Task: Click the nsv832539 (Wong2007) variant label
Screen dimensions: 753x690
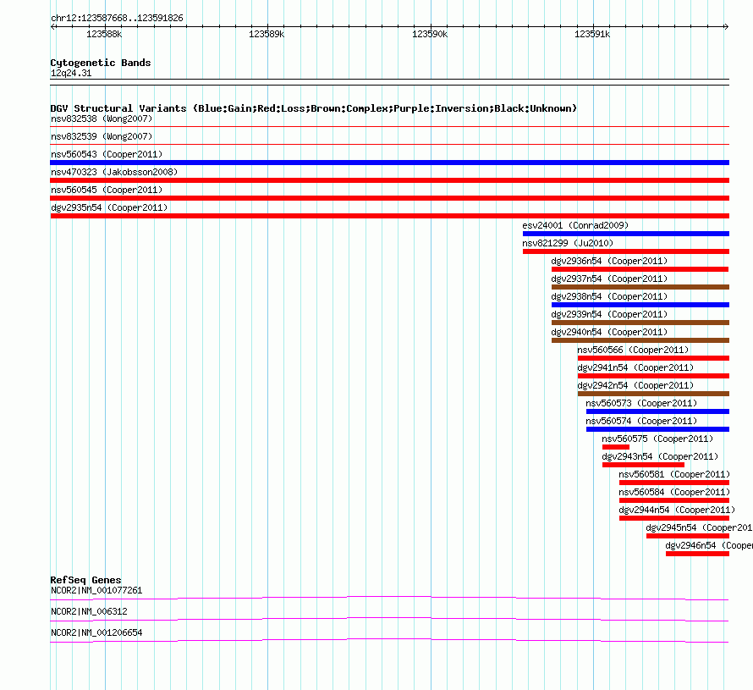Action: (102, 136)
